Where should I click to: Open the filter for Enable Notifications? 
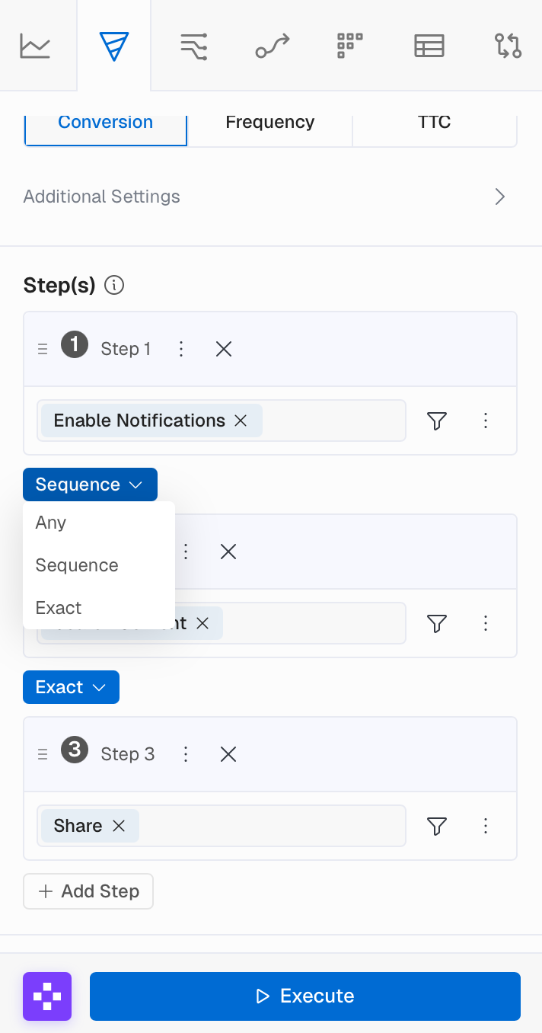click(436, 421)
